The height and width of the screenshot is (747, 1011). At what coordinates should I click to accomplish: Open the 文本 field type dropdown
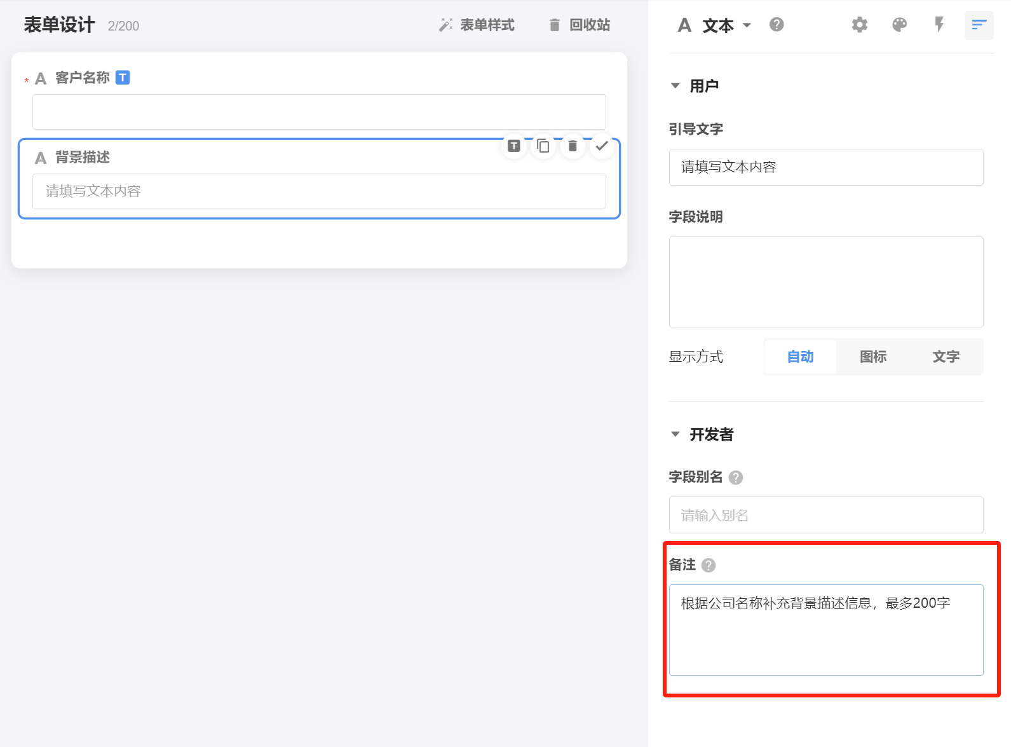(x=718, y=25)
